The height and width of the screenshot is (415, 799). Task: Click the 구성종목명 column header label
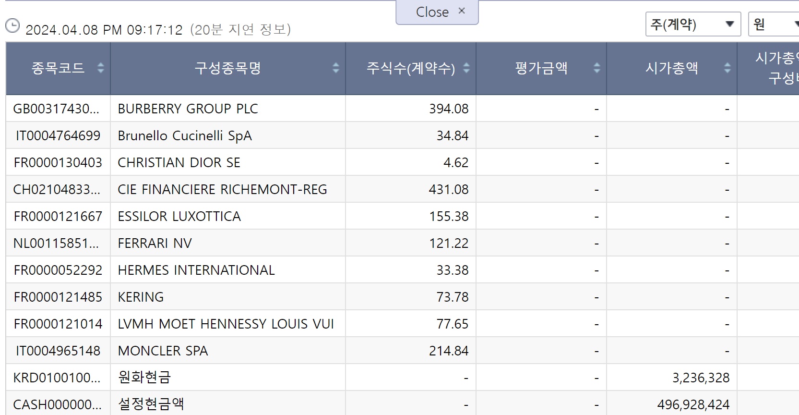coord(228,68)
